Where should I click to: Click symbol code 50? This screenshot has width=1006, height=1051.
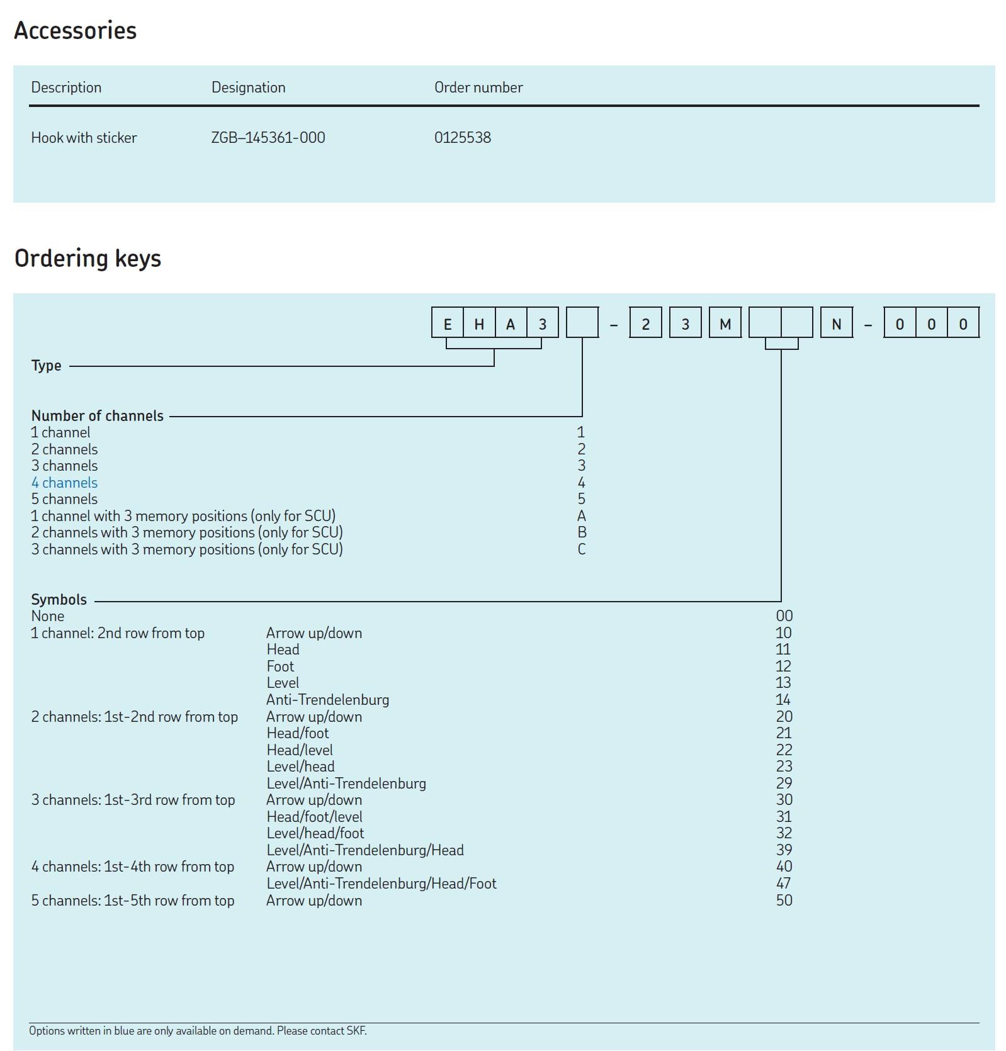784,901
